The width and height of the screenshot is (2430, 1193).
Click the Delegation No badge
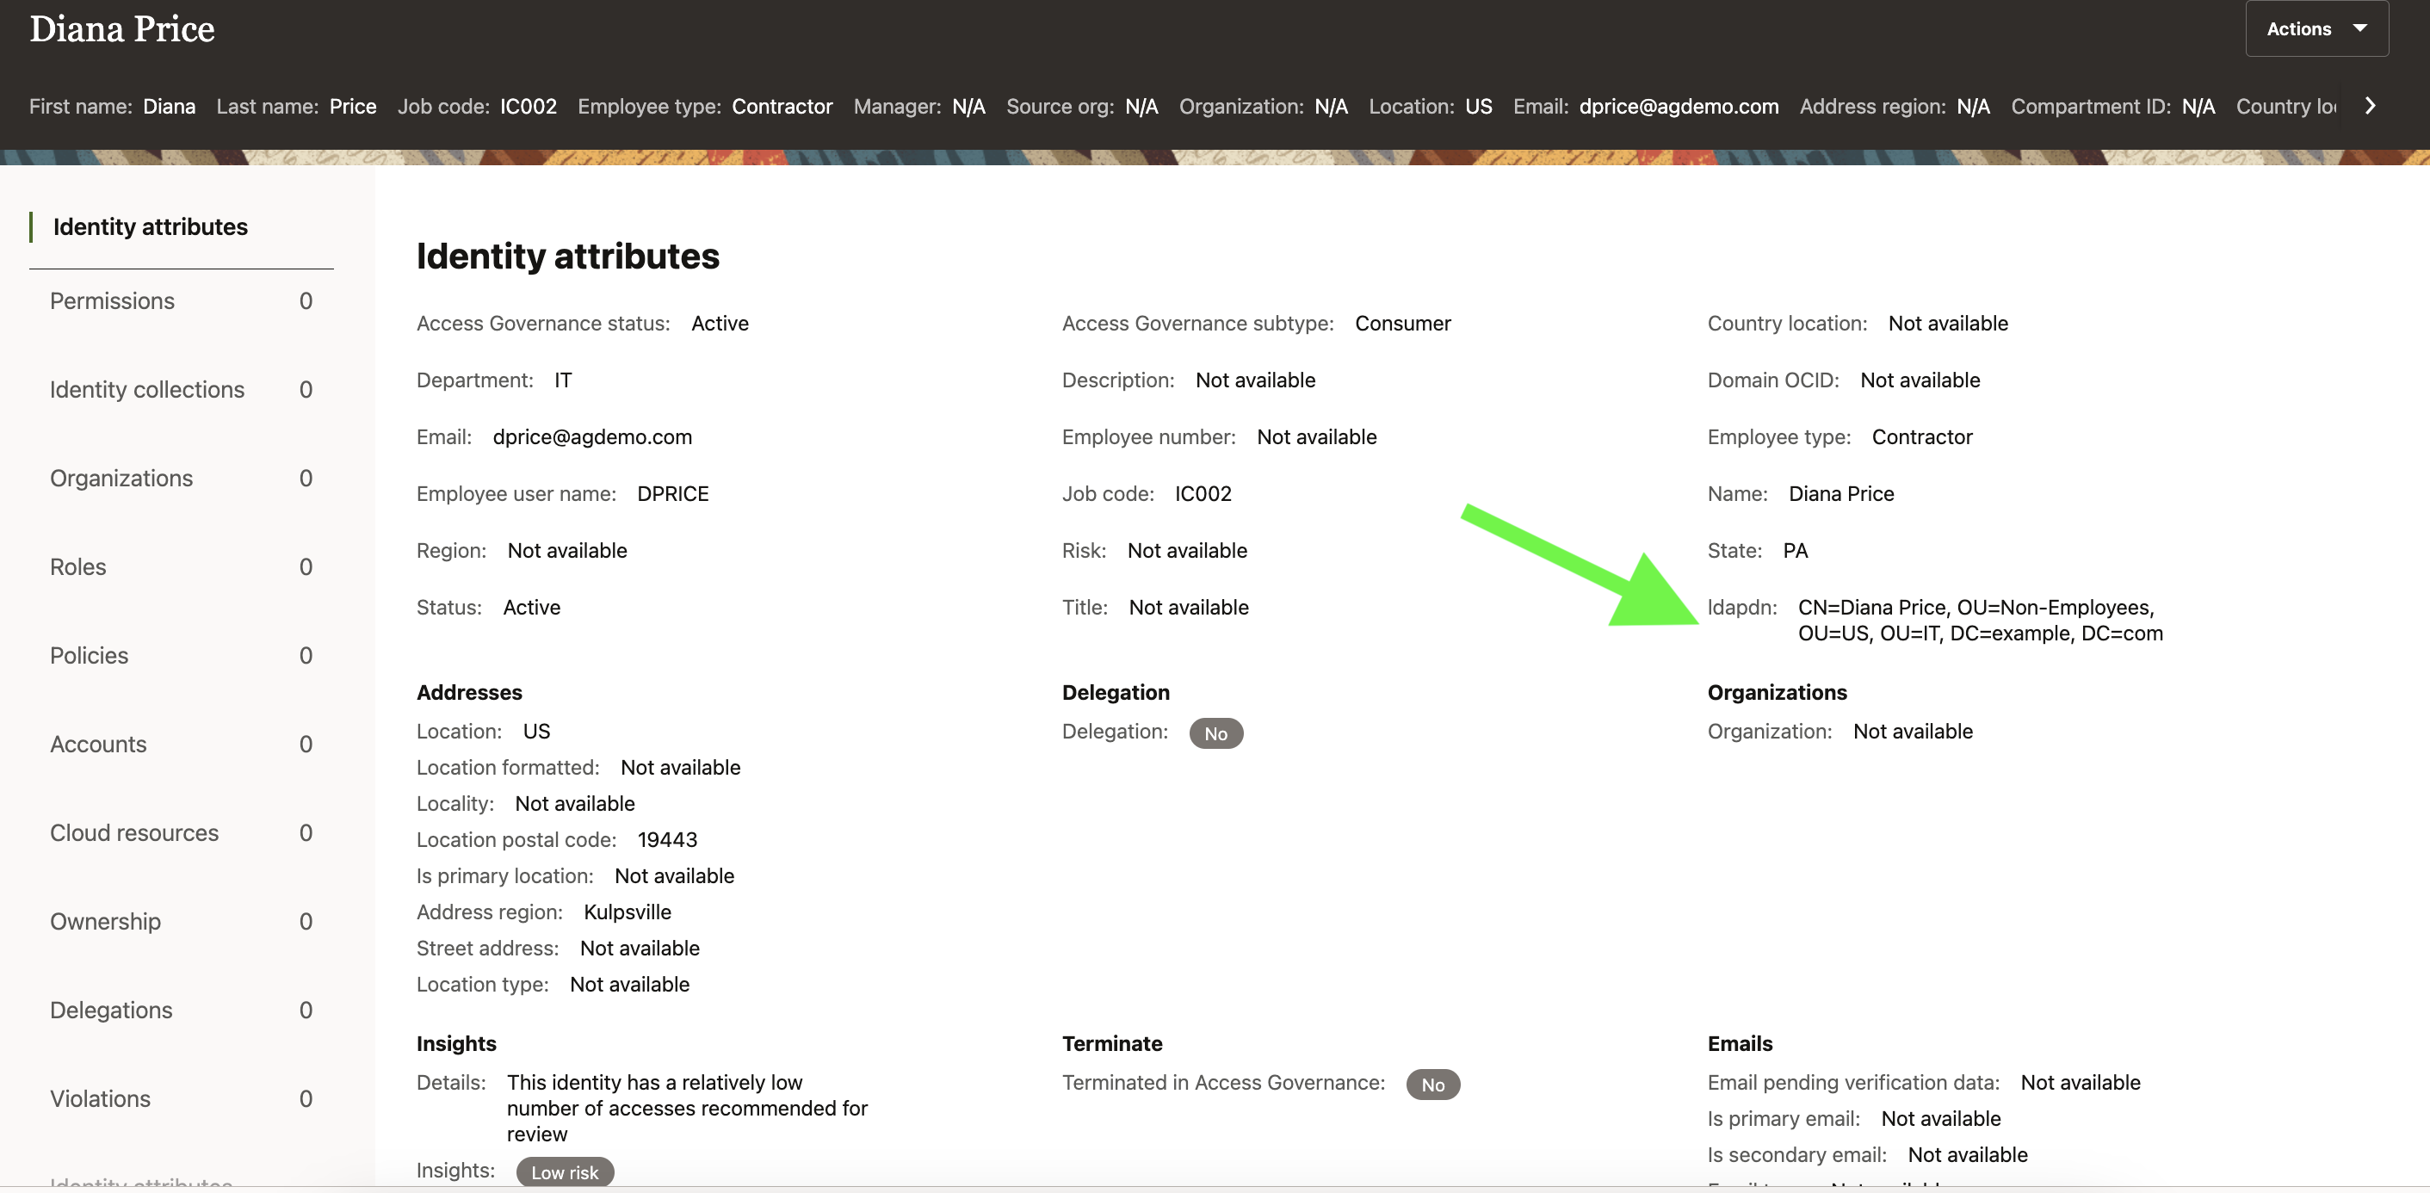click(x=1215, y=733)
